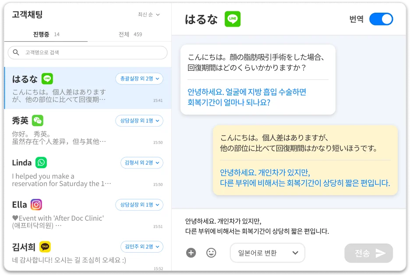Viewport: 410px width, 275px height.
Task: Expand 상담실장 외 1명 dropdown for Ella
Action: [139, 204]
